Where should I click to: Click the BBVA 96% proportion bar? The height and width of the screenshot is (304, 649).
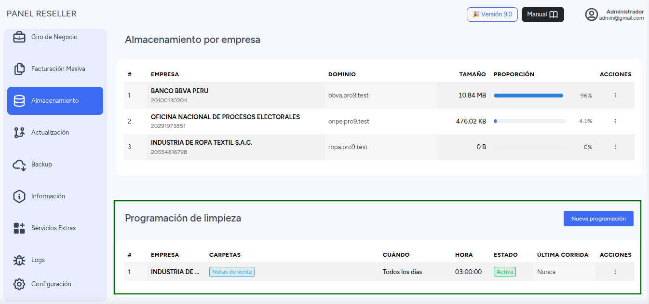click(x=529, y=96)
